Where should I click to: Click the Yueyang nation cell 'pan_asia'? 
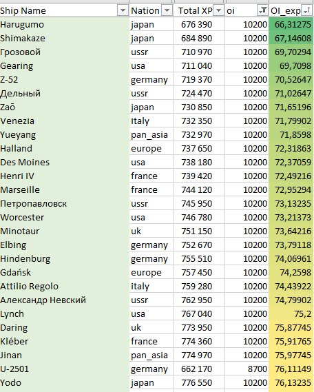[x=151, y=135]
